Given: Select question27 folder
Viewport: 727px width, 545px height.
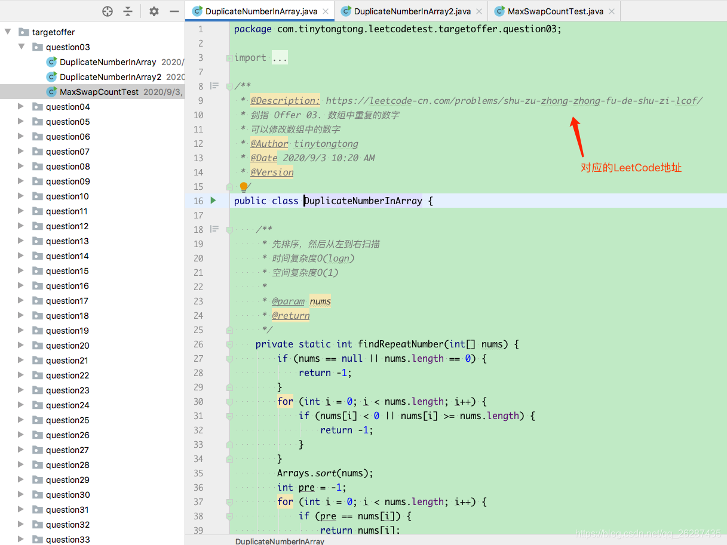Looking at the screenshot, I should (68, 450).
